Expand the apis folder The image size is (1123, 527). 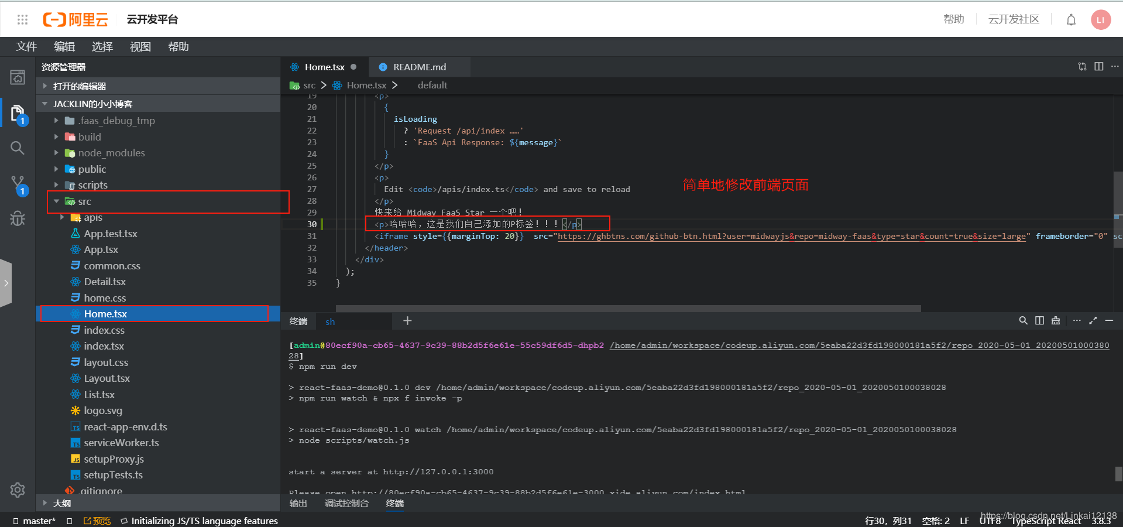click(62, 217)
